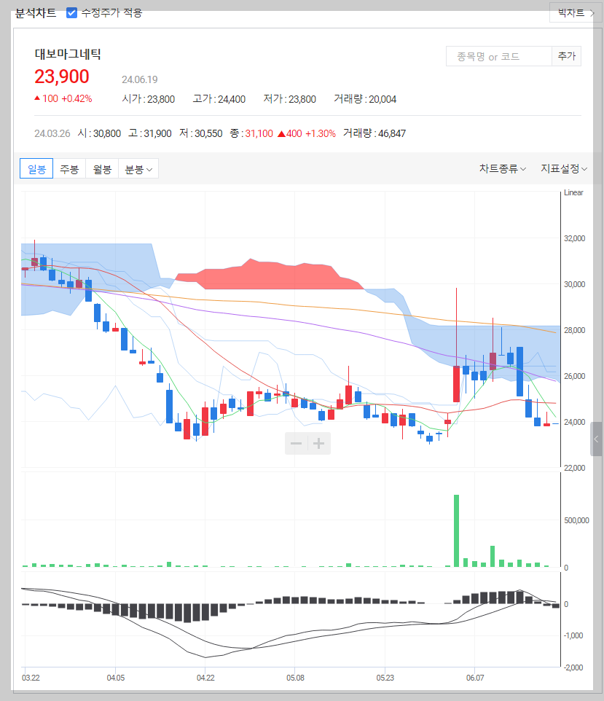
Task: Click the 32,000 price axis label
Action: [x=575, y=238]
